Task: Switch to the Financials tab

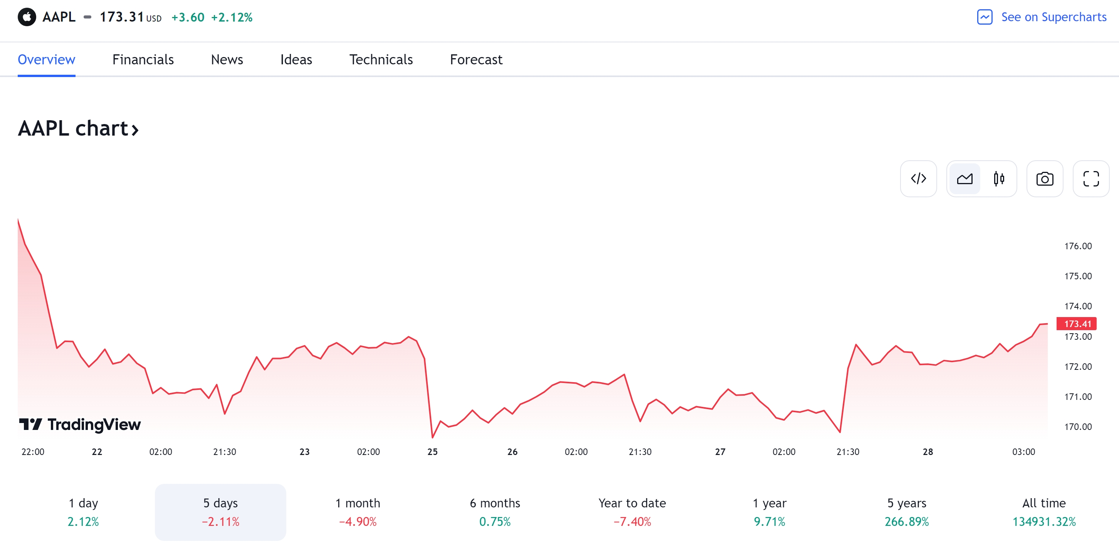Action: pos(143,59)
